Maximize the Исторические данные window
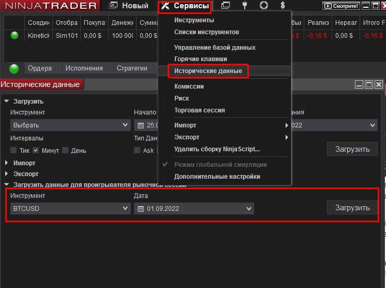 [369, 84]
